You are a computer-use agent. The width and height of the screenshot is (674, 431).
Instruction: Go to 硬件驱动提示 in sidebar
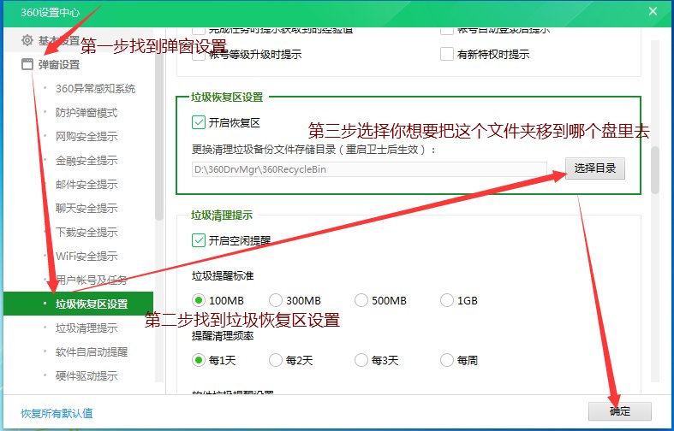pyautogui.click(x=86, y=376)
